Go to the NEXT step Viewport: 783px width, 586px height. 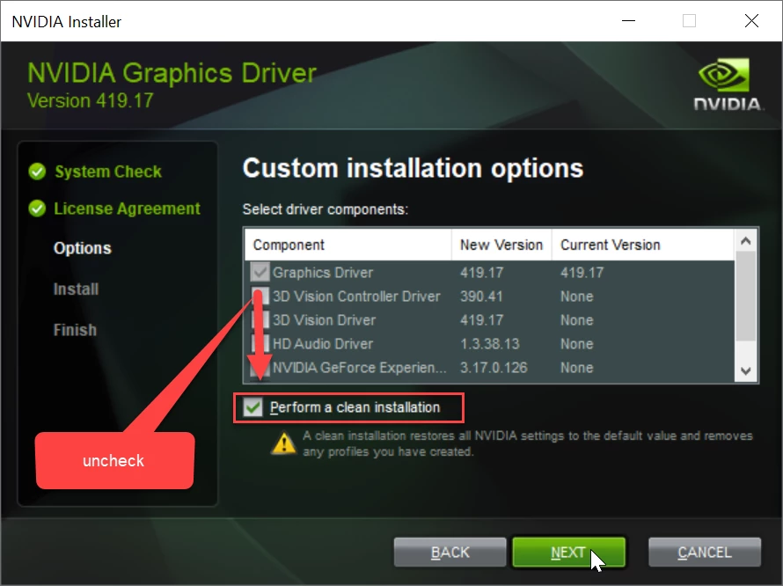pyautogui.click(x=568, y=552)
